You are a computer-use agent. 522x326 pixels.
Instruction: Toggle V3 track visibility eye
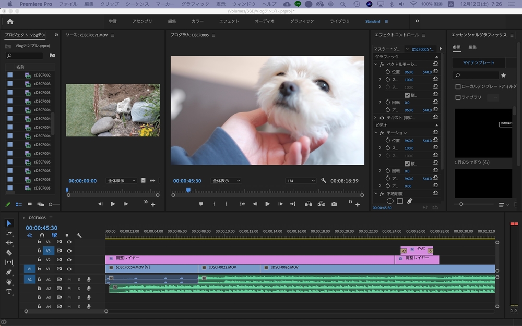click(x=69, y=250)
